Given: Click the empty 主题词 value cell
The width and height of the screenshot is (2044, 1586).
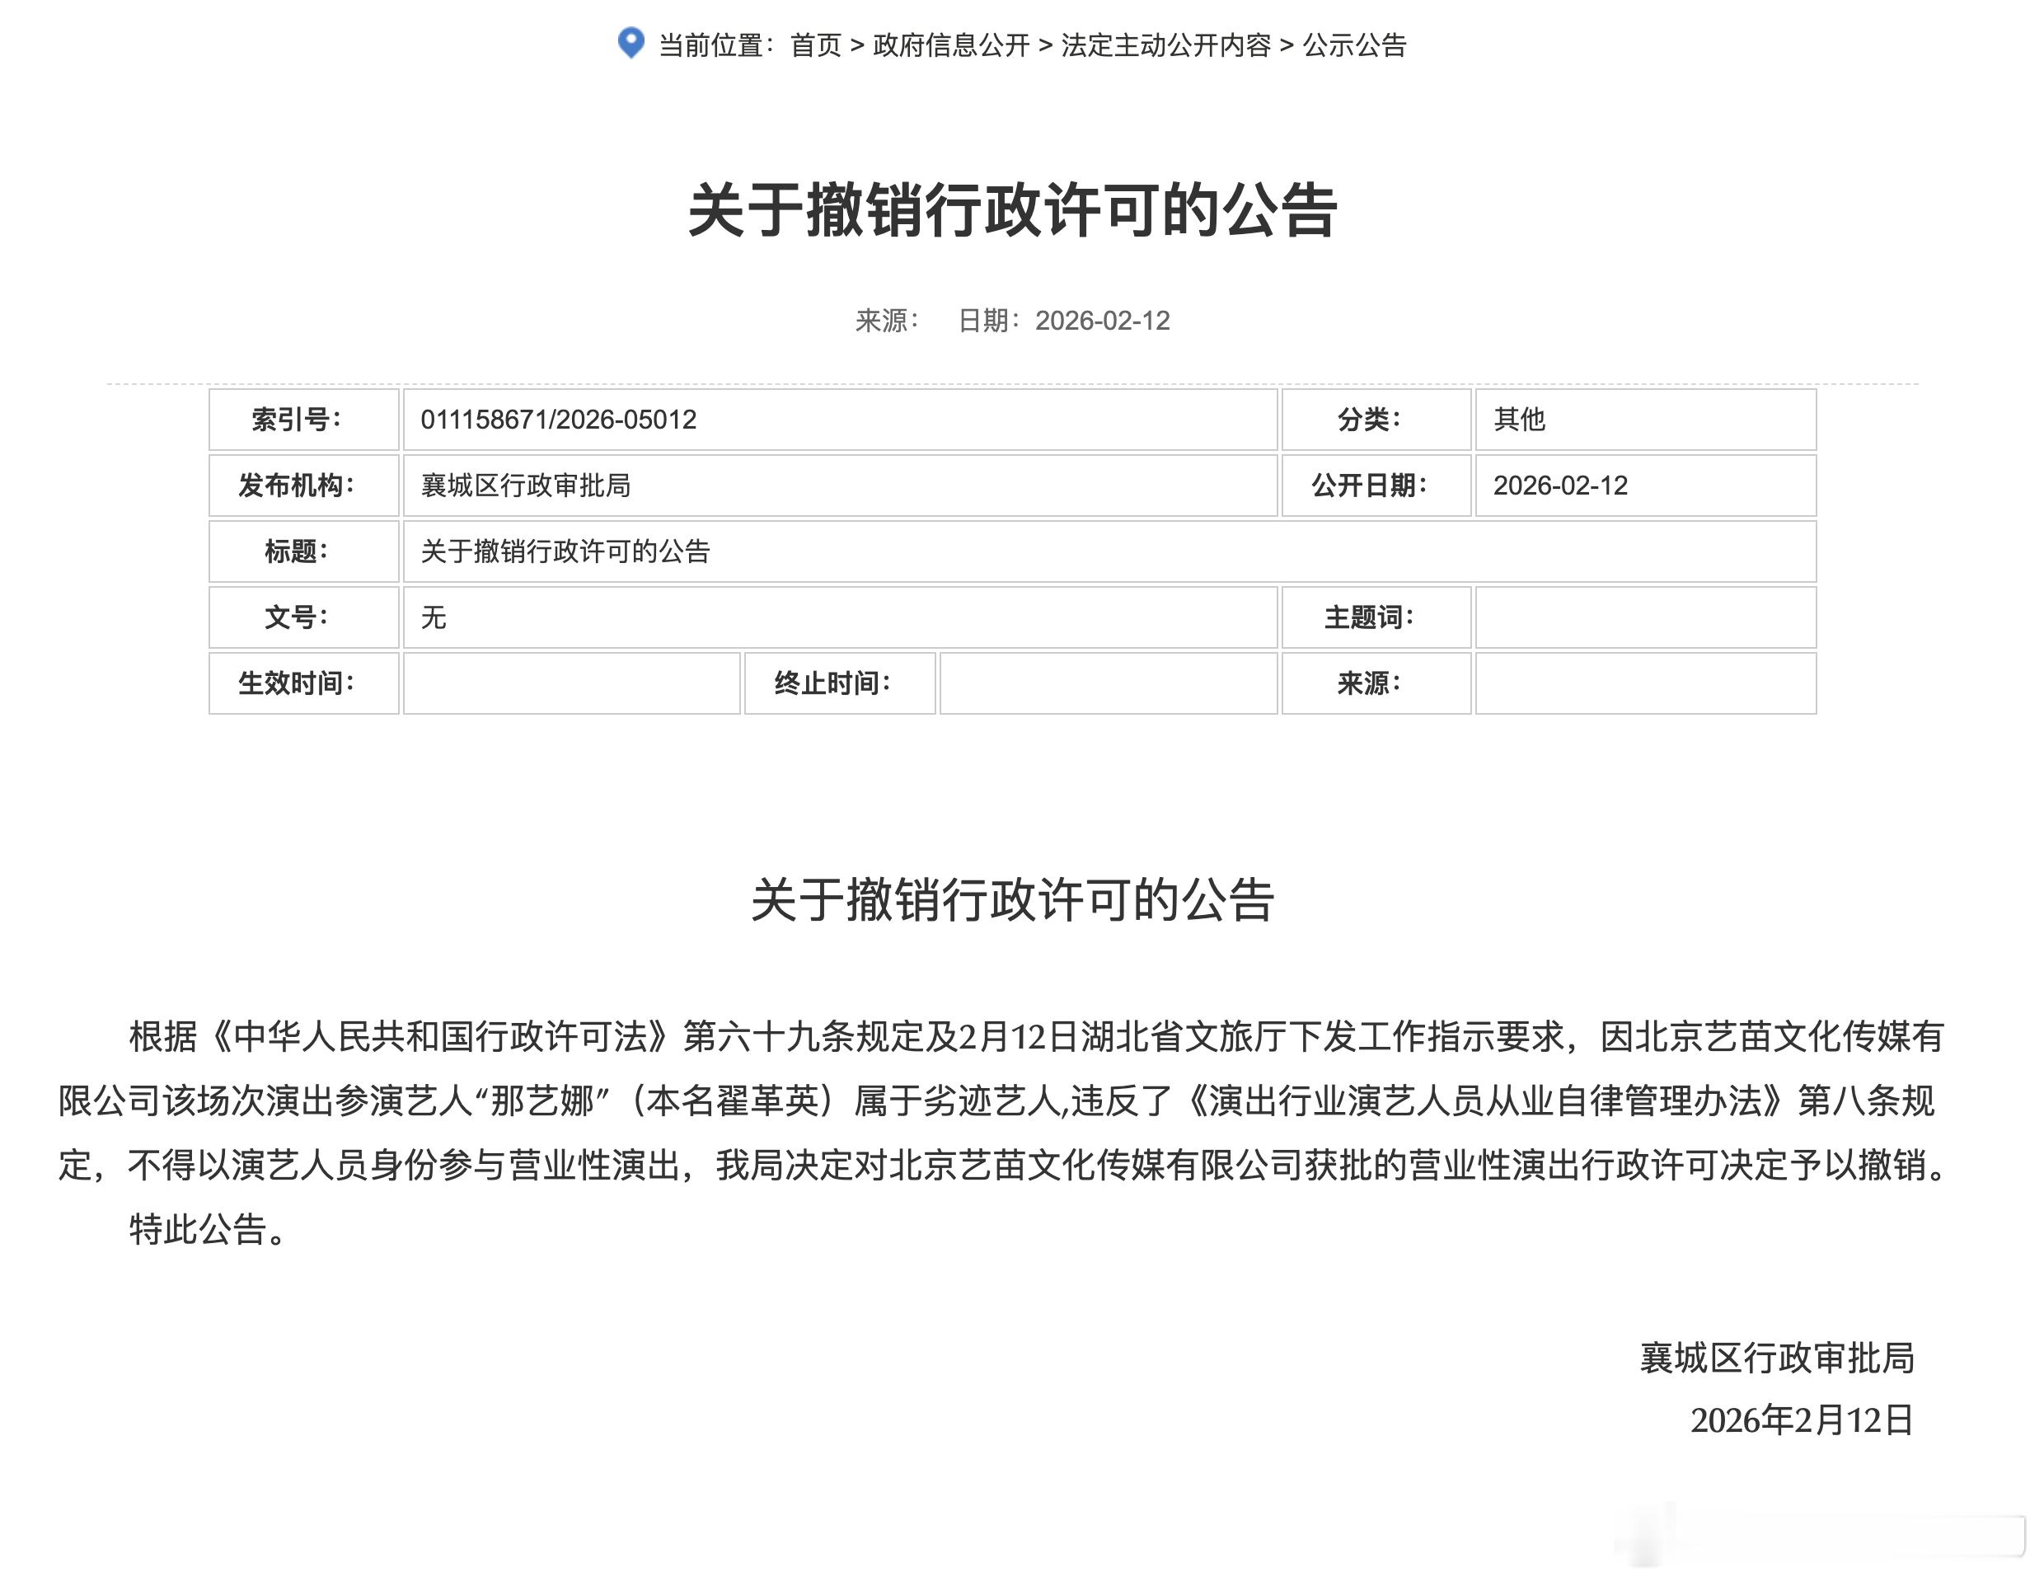Looking at the screenshot, I should (1644, 617).
